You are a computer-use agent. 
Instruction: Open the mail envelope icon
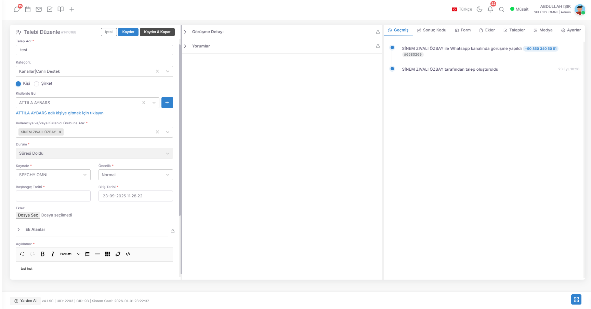coord(39,9)
